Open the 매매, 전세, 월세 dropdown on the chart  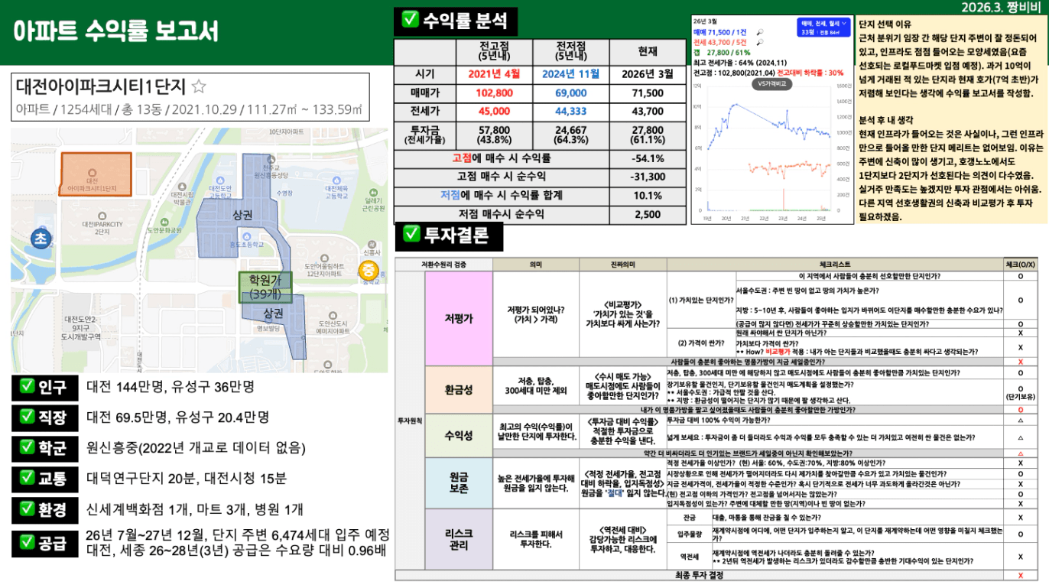pyautogui.click(x=823, y=27)
